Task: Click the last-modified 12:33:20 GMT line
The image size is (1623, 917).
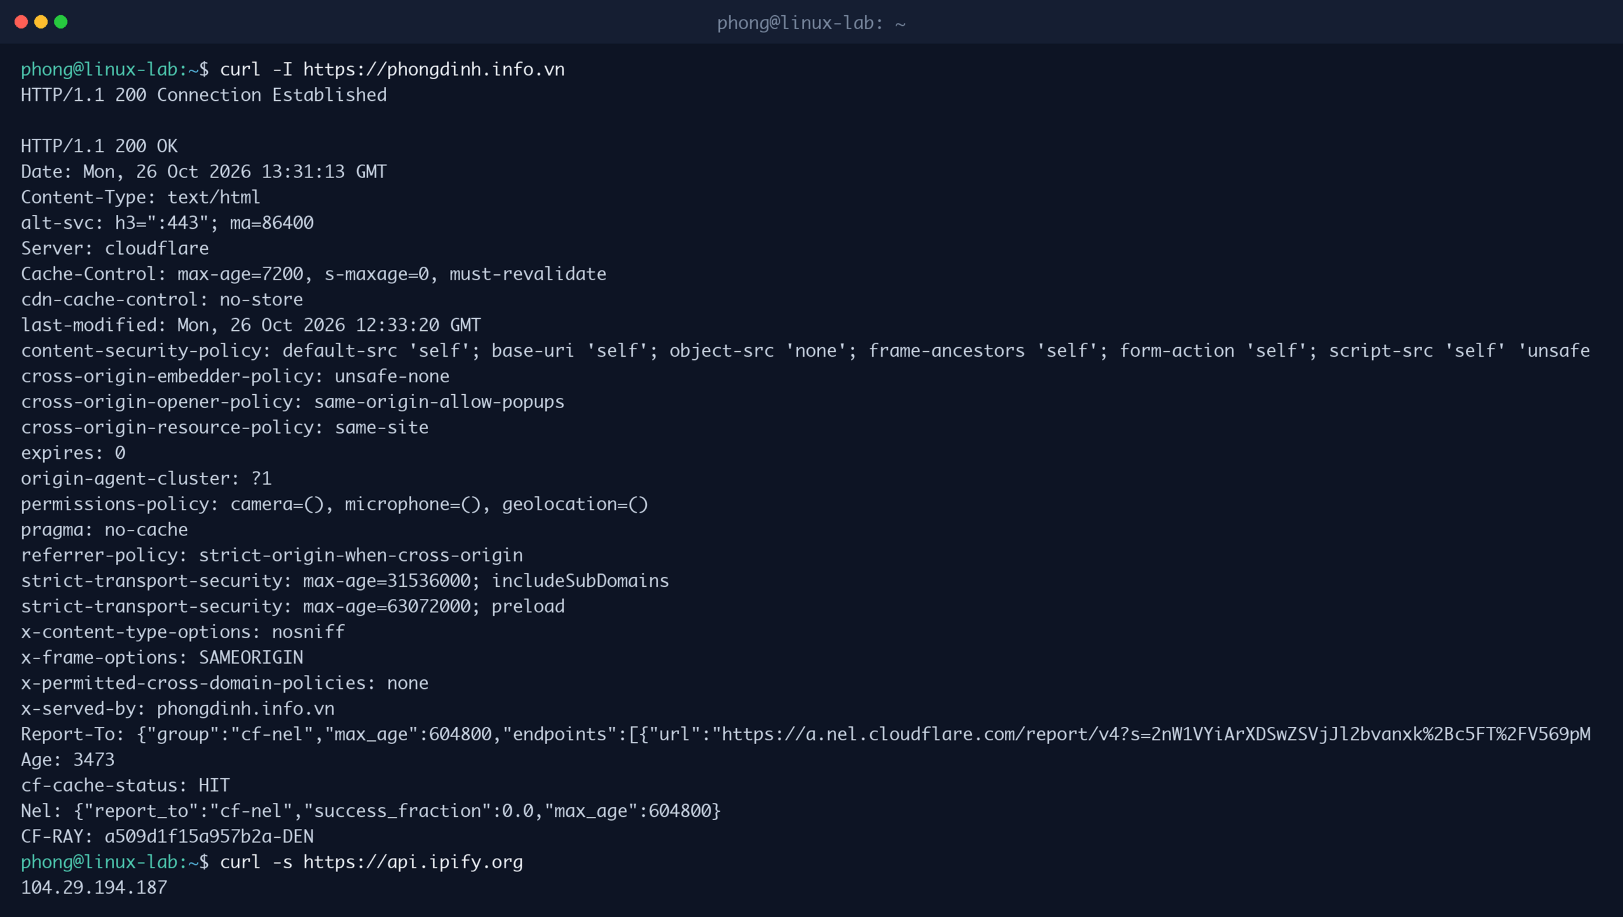Action: pos(251,325)
